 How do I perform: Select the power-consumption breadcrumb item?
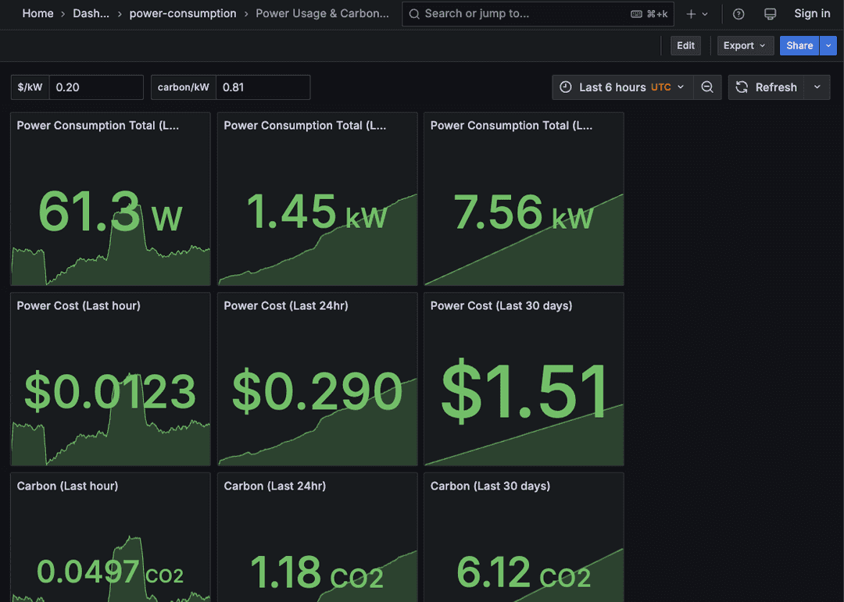click(x=183, y=13)
